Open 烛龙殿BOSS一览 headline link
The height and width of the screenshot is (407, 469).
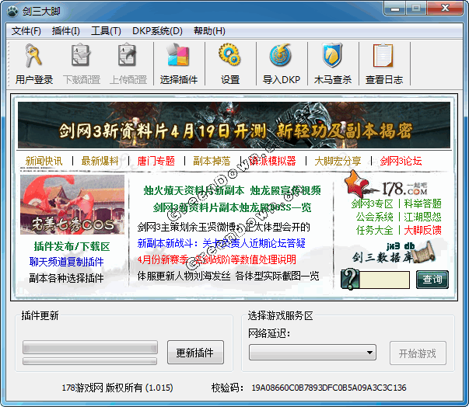(232, 207)
